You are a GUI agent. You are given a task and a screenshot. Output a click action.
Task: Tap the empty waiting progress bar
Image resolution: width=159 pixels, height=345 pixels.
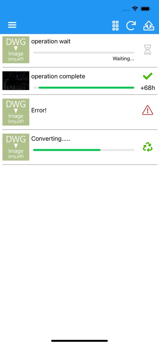(84, 53)
